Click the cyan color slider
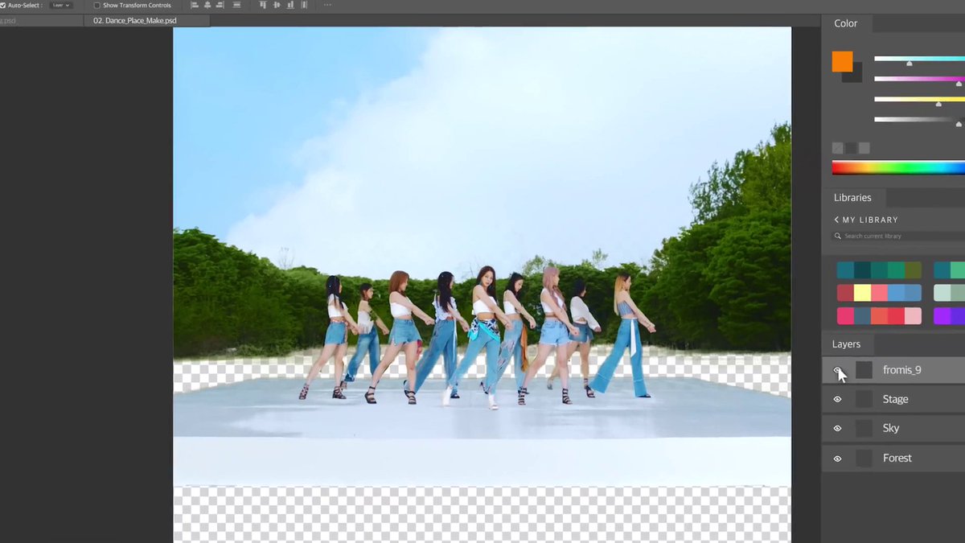The height and width of the screenshot is (543, 965). coord(919,59)
